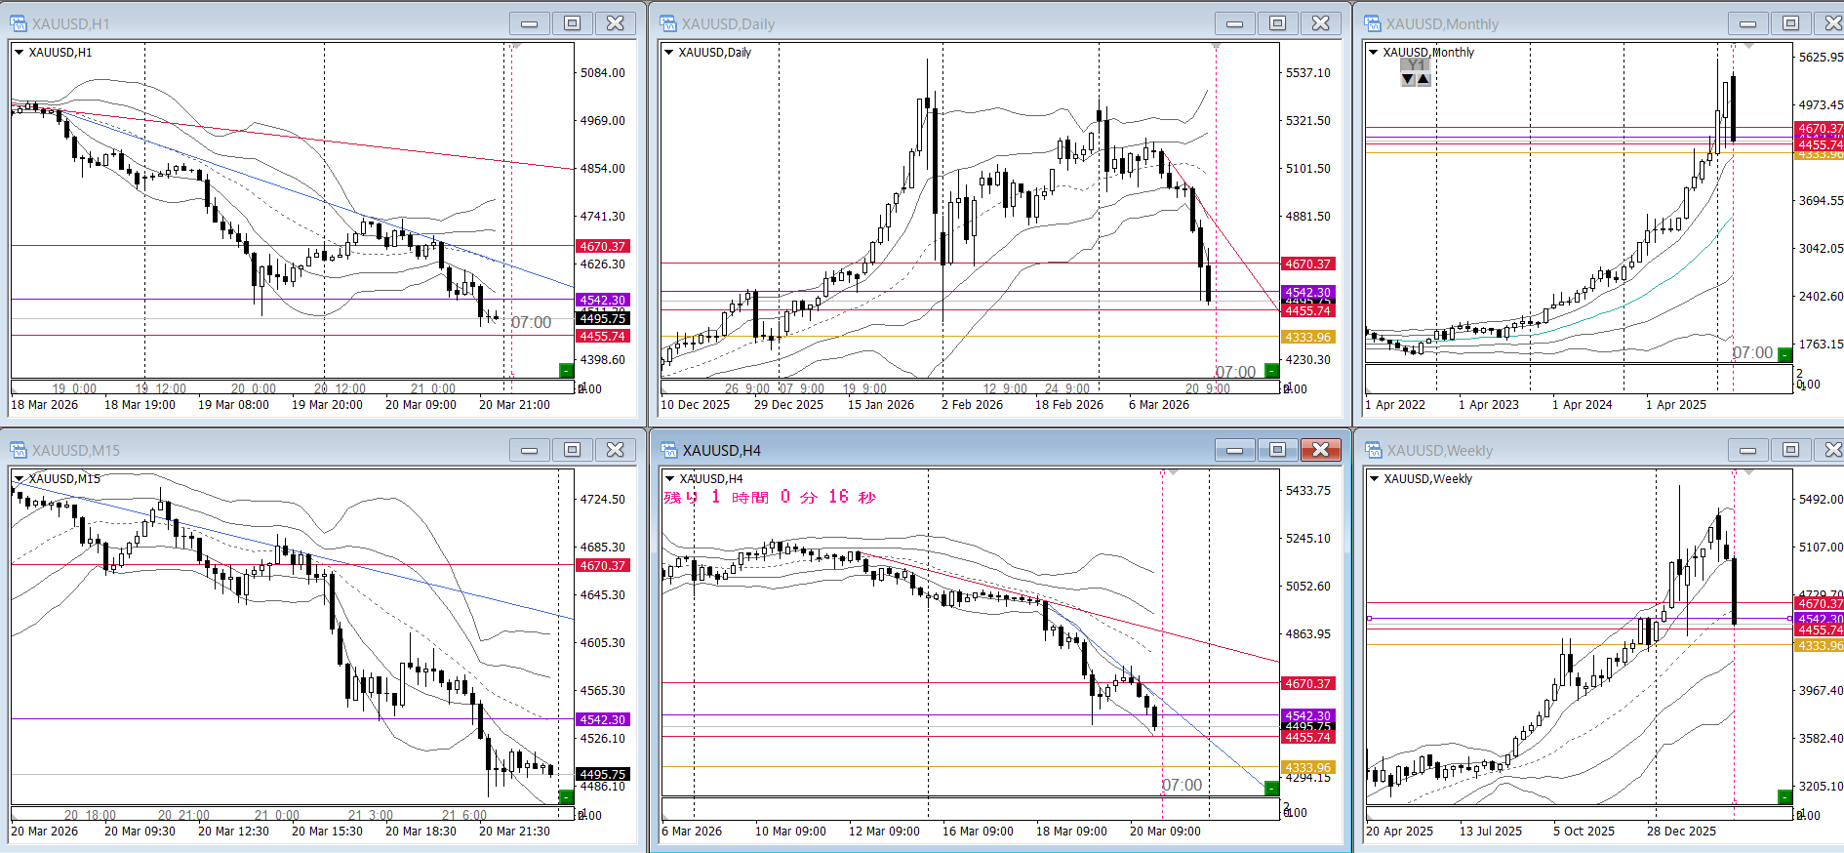Click the Y1 button in the Monthly chart

point(1416,65)
